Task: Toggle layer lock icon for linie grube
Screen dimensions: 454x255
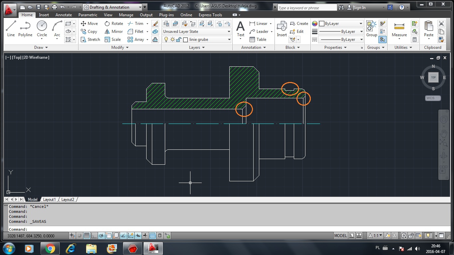Action: point(178,40)
